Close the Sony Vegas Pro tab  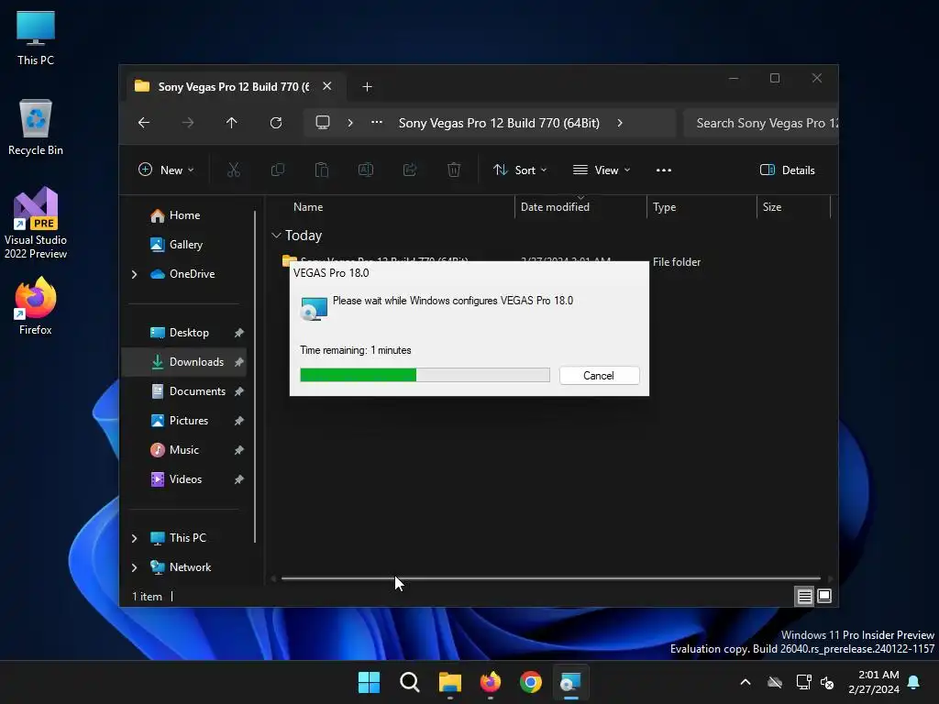click(327, 86)
